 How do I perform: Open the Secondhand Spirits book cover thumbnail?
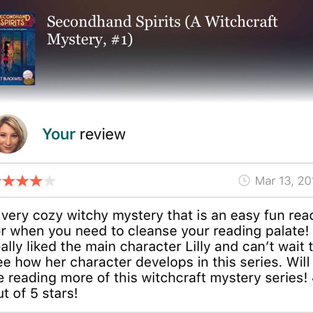pos(17,49)
